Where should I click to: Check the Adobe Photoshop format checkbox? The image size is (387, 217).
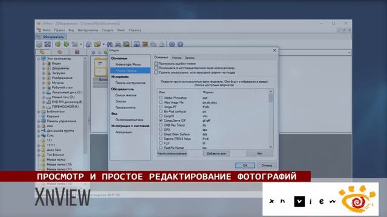(x=161, y=98)
